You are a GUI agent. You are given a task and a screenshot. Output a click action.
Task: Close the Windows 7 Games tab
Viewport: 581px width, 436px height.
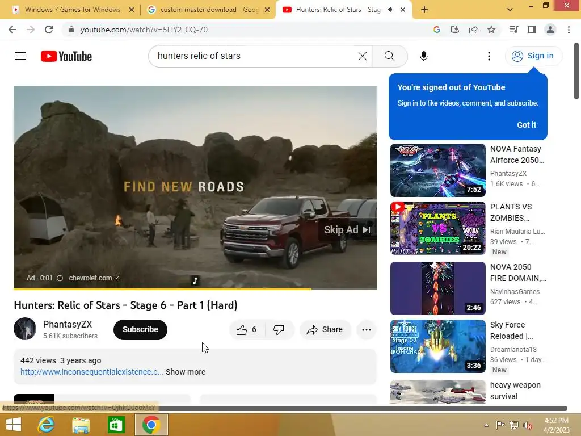132,10
